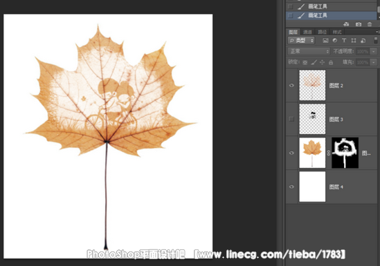Select the 图层 2 layer name
This screenshot has height=266, width=380.
tap(336, 86)
